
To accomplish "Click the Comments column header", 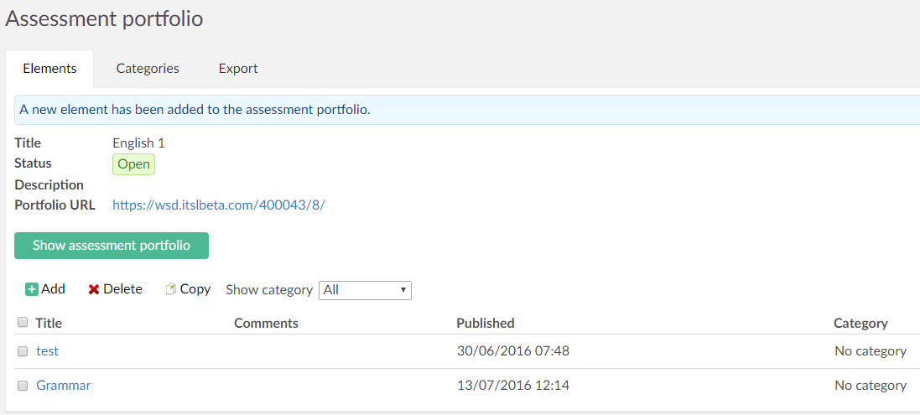I will pos(266,323).
